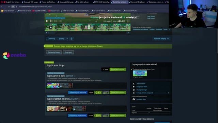Click the browser reload icon
Screen dimensions: 218x123
9,6
